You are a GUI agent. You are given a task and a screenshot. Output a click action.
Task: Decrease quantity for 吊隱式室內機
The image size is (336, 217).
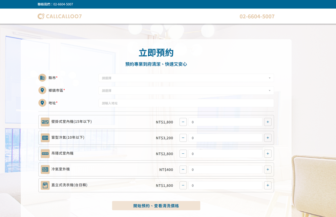[x=183, y=154]
